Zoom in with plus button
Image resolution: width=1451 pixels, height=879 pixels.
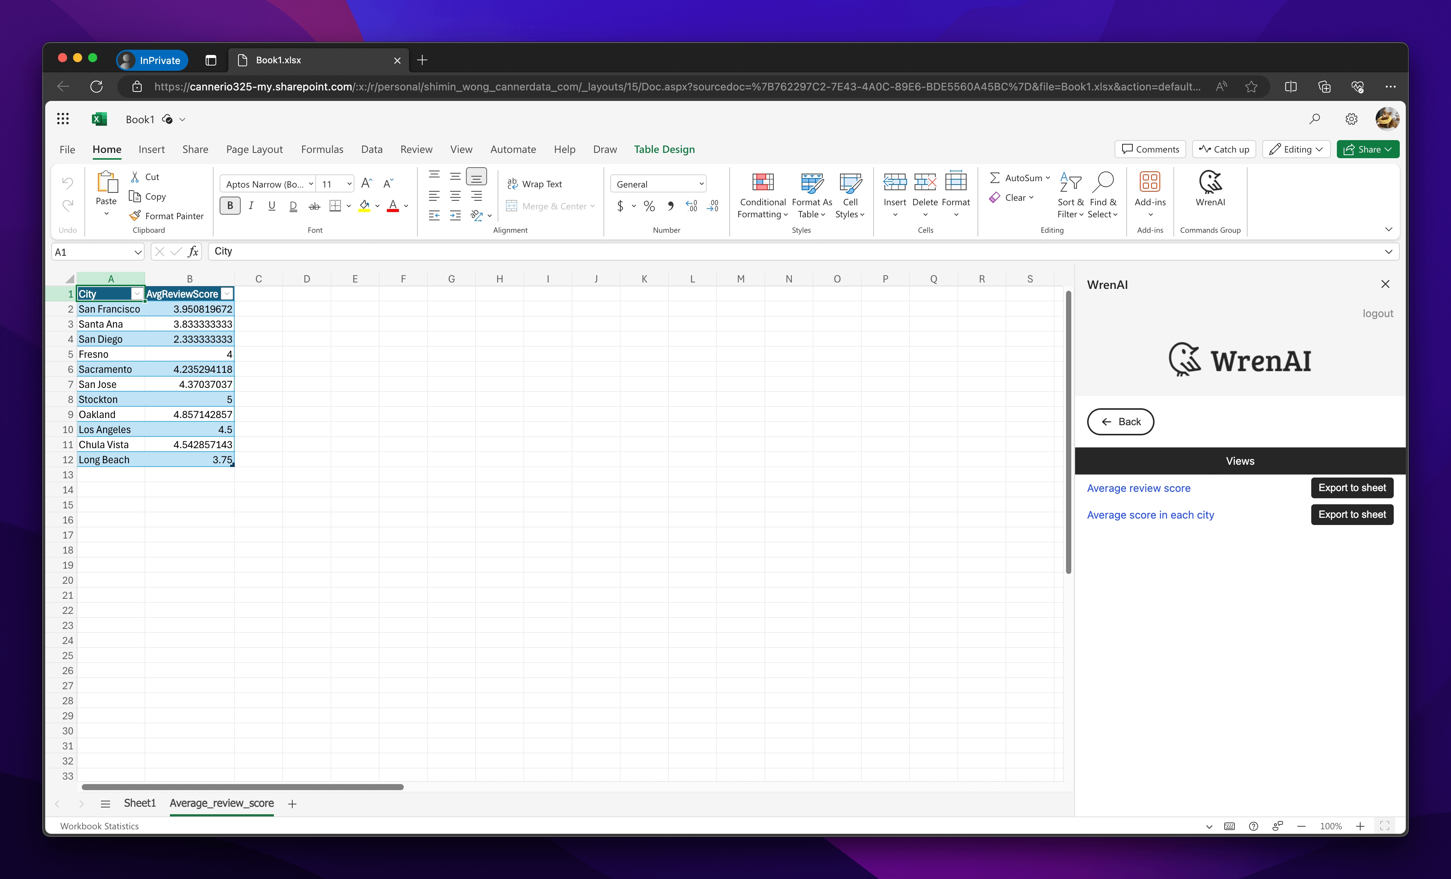pyautogui.click(x=1360, y=826)
